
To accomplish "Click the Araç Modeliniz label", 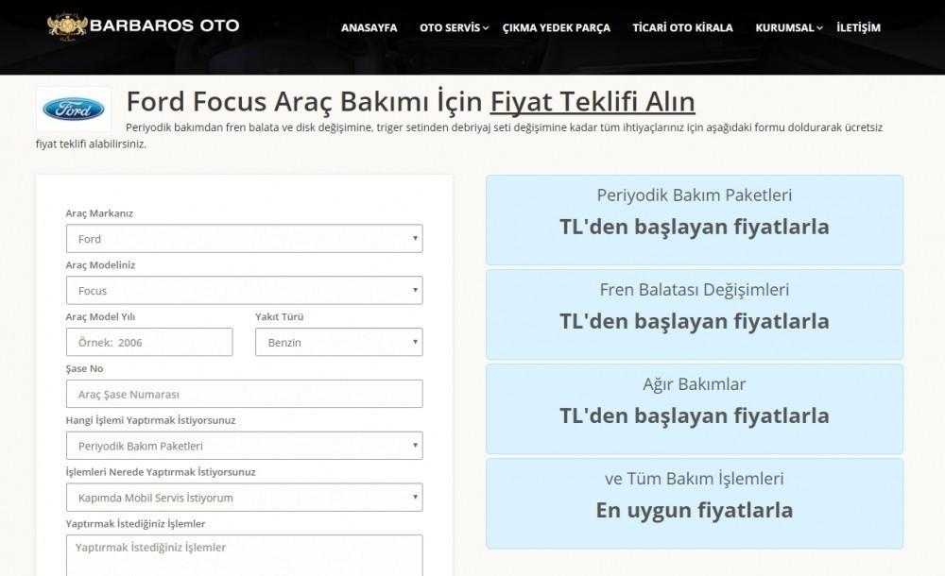I will pyautogui.click(x=101, y=265).
